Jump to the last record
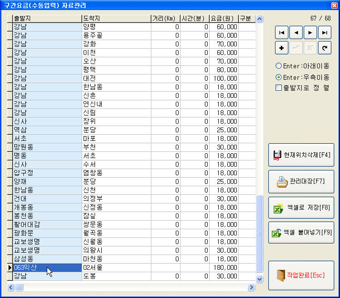Screen dimensions: 340x298 pos(325,33)
